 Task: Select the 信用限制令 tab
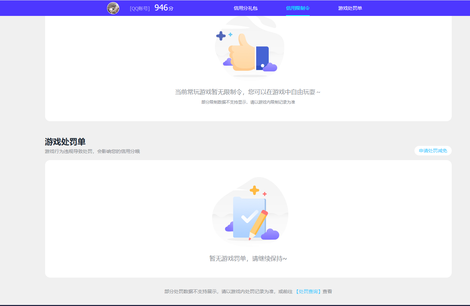click(298, 8)
